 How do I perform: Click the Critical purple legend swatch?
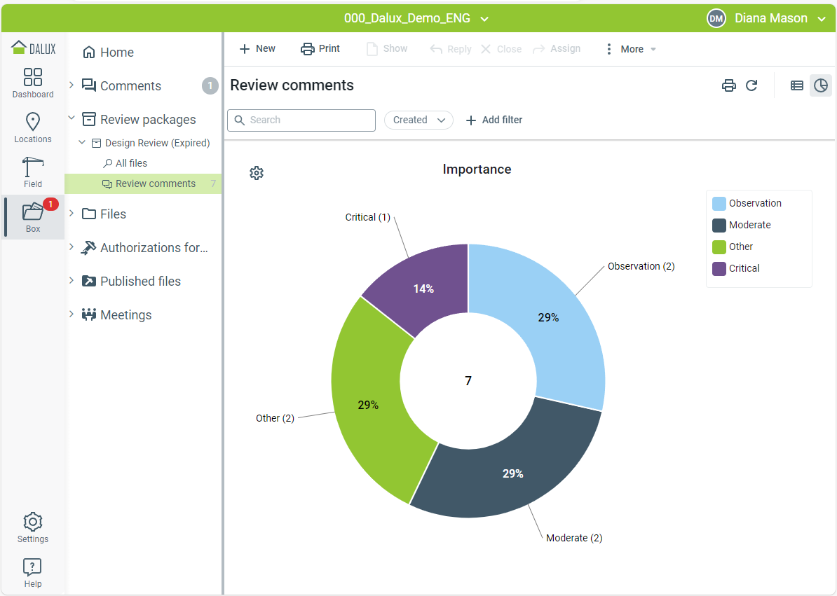tap(719, 268)
